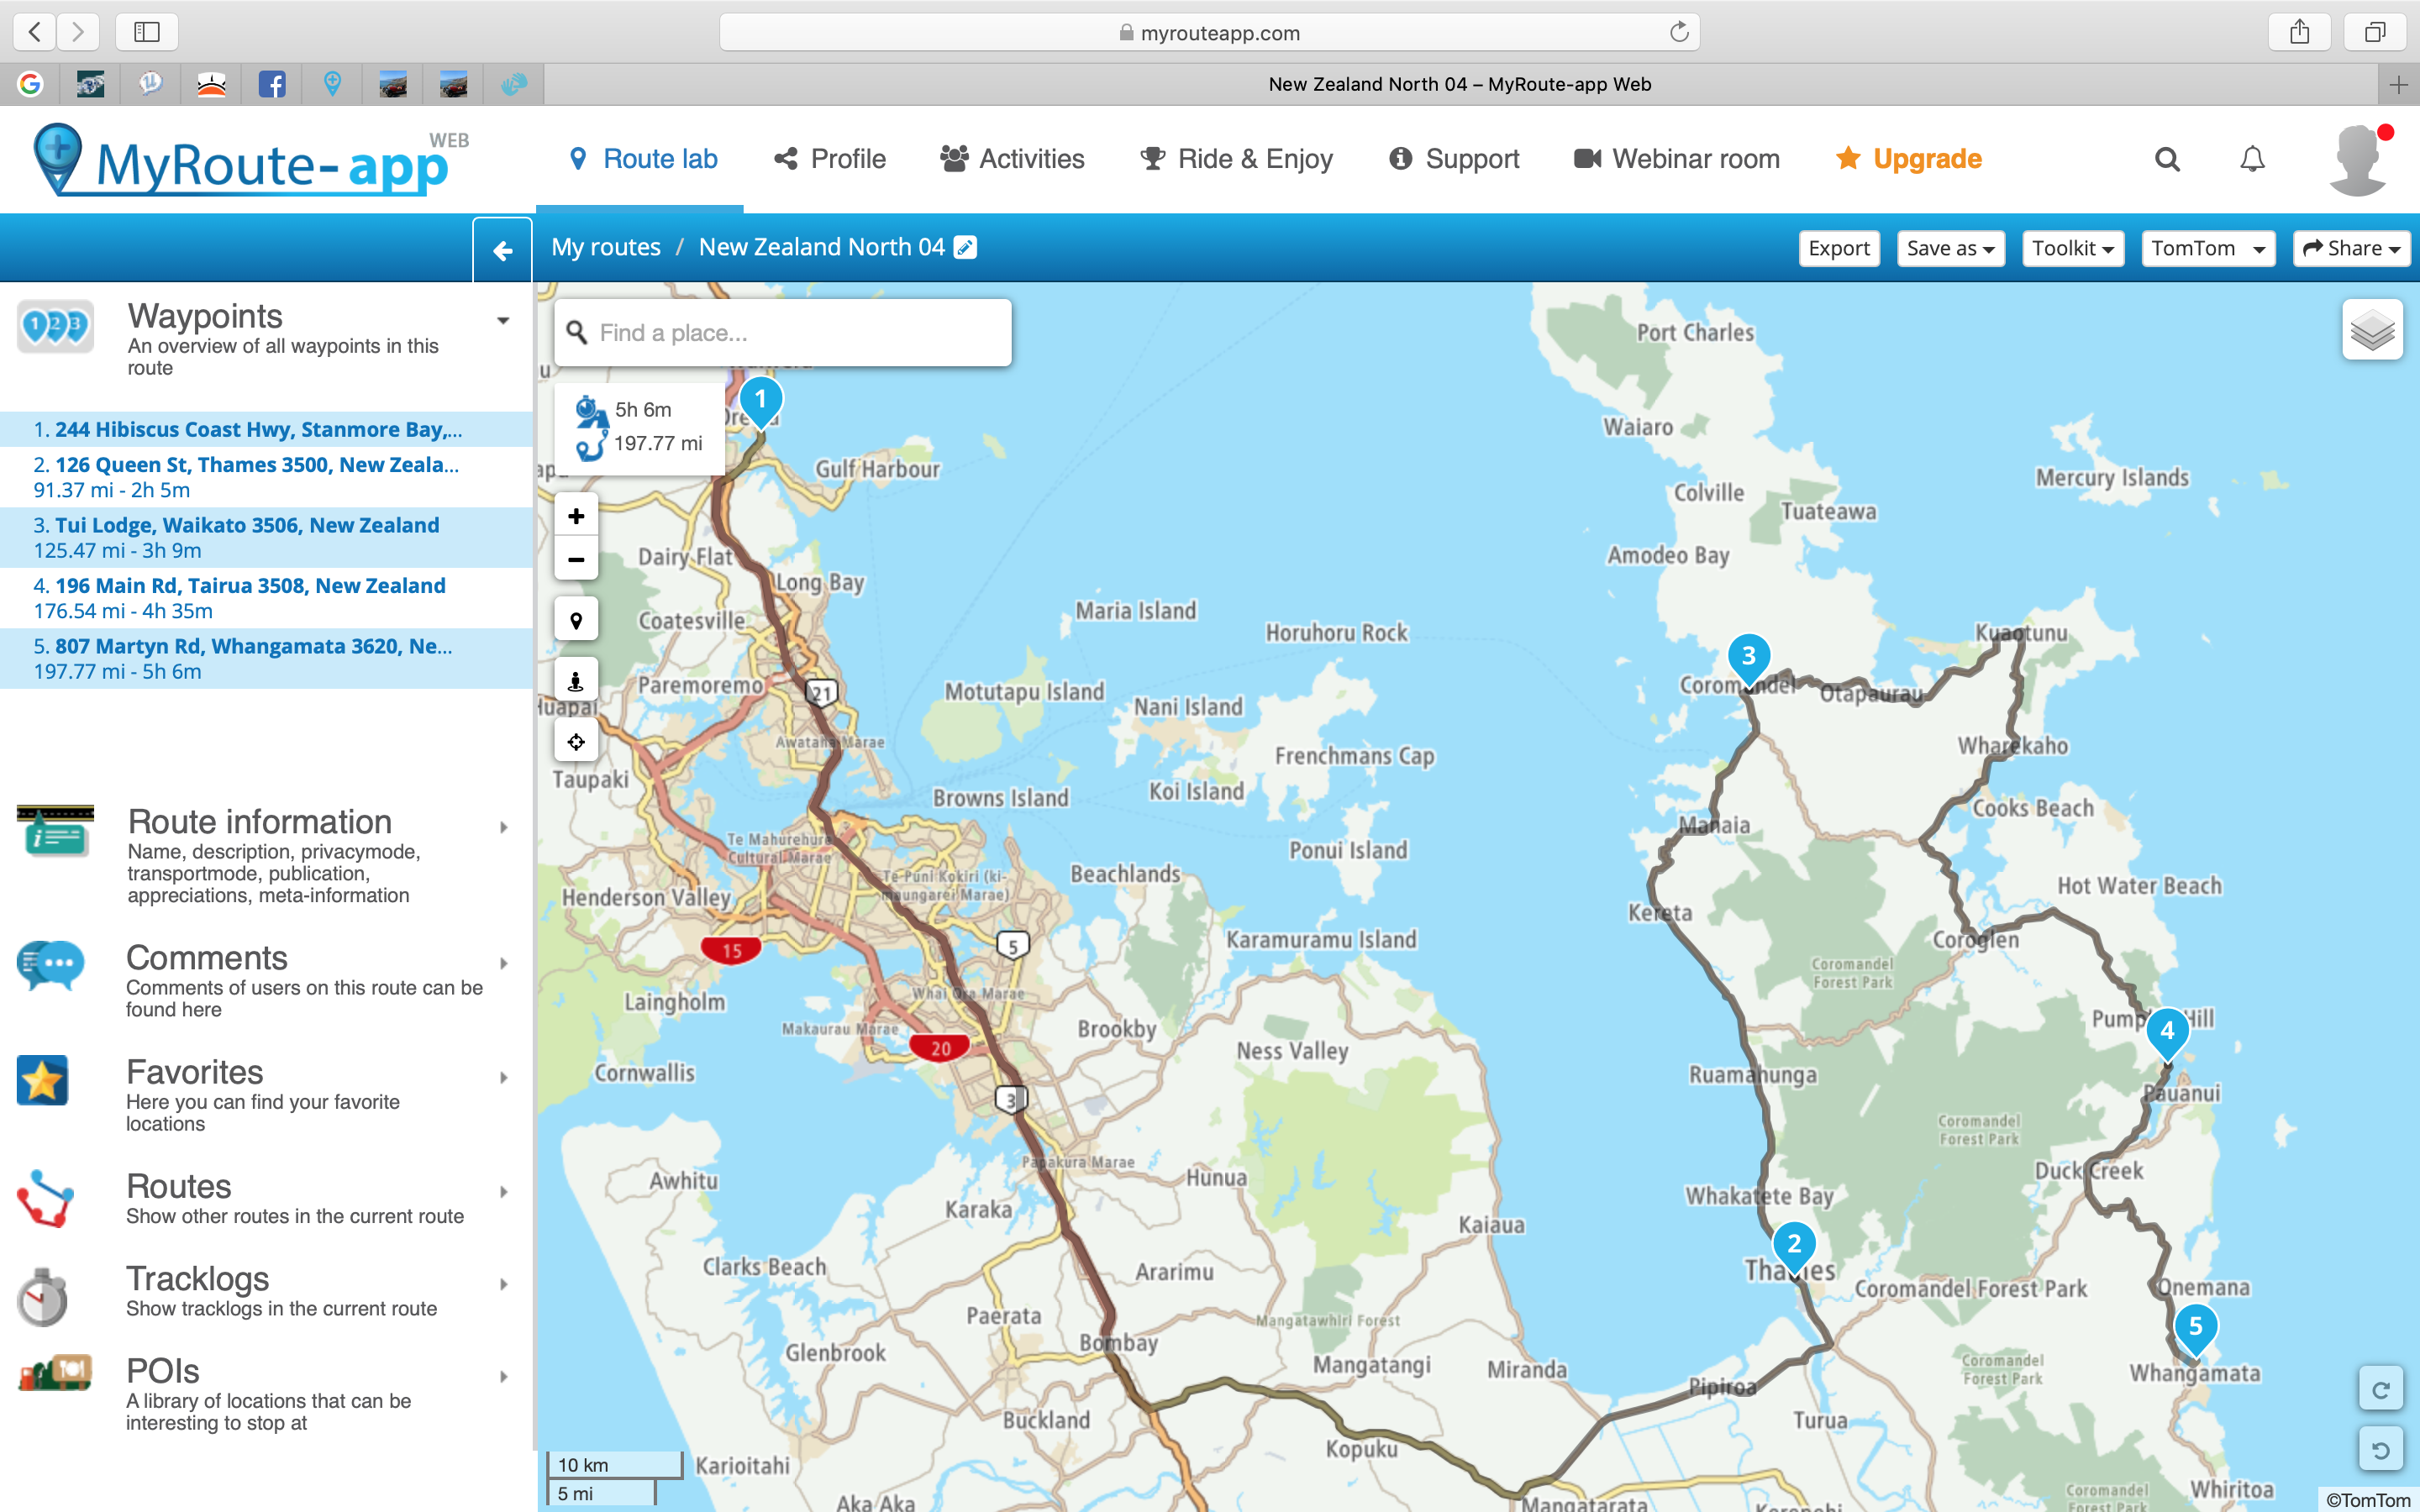Screen dimensions: 2420x1512
Task: Expand the Route information section
Action: pyautogui.click(x=260, y=822)
